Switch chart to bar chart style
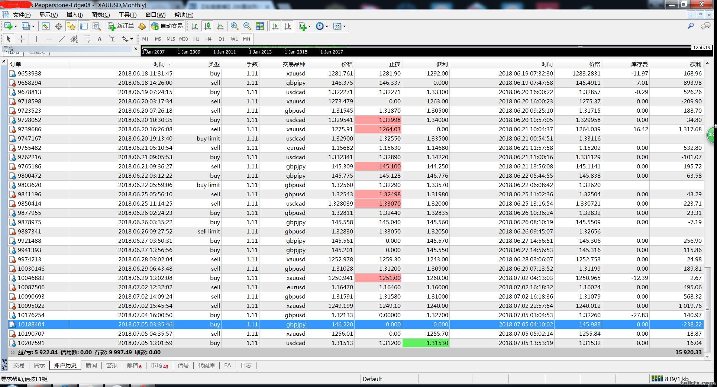 195,26
